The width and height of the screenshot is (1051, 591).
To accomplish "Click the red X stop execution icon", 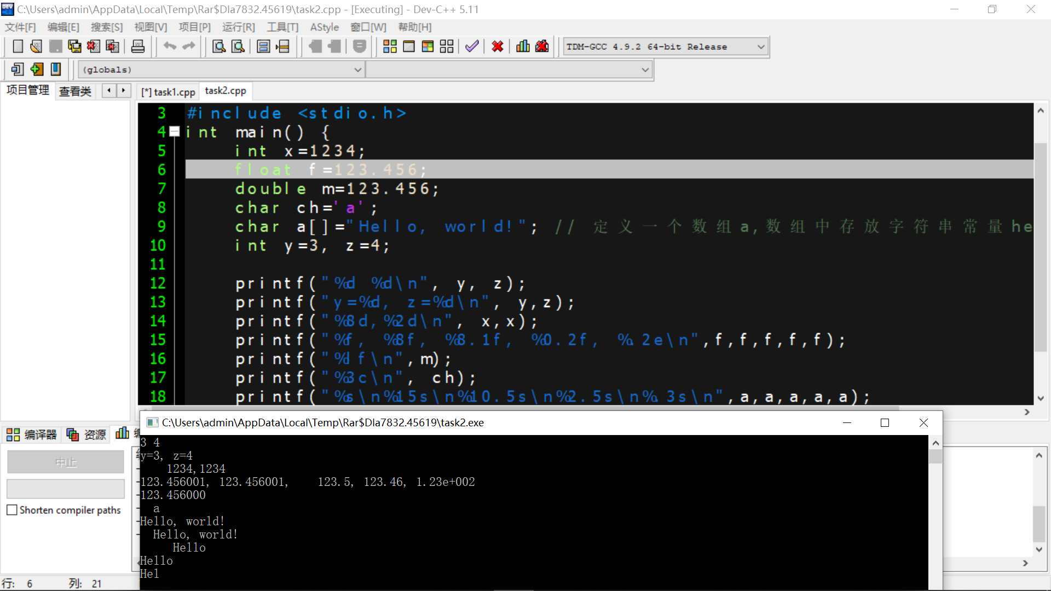I will (497, 47).
